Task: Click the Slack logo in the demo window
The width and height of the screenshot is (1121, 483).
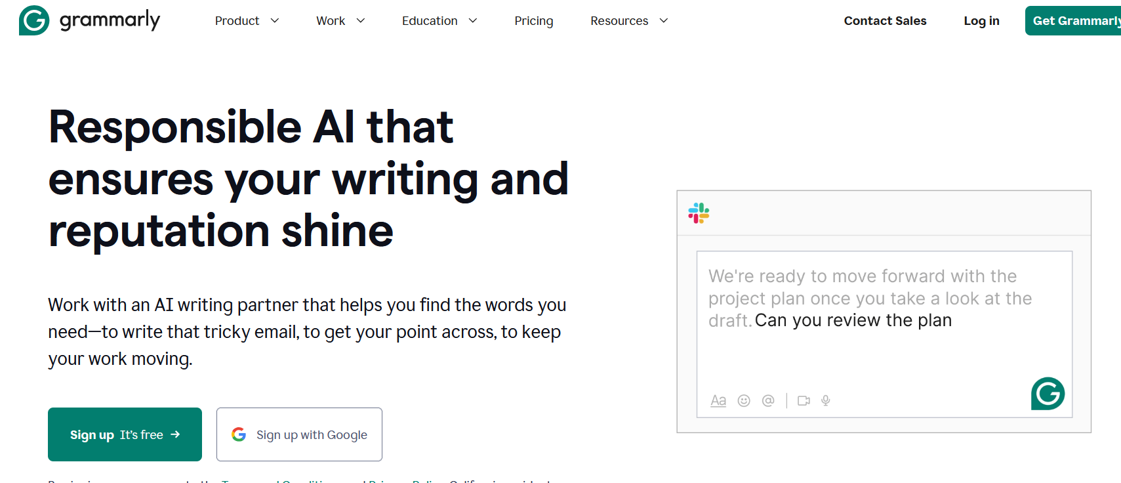Action: coord(699,213)
